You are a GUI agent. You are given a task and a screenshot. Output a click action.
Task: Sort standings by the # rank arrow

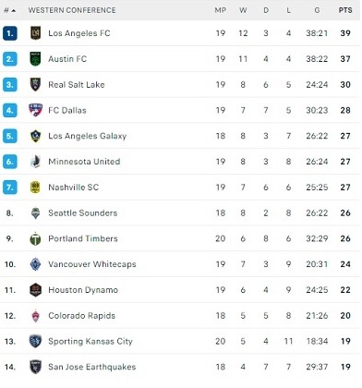10,10
